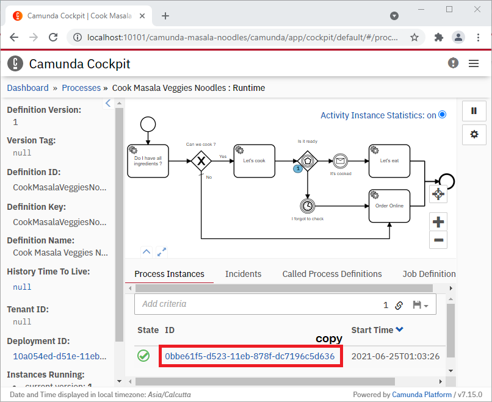
Task: Open the browser profile avatar
Action: point(458,37)
